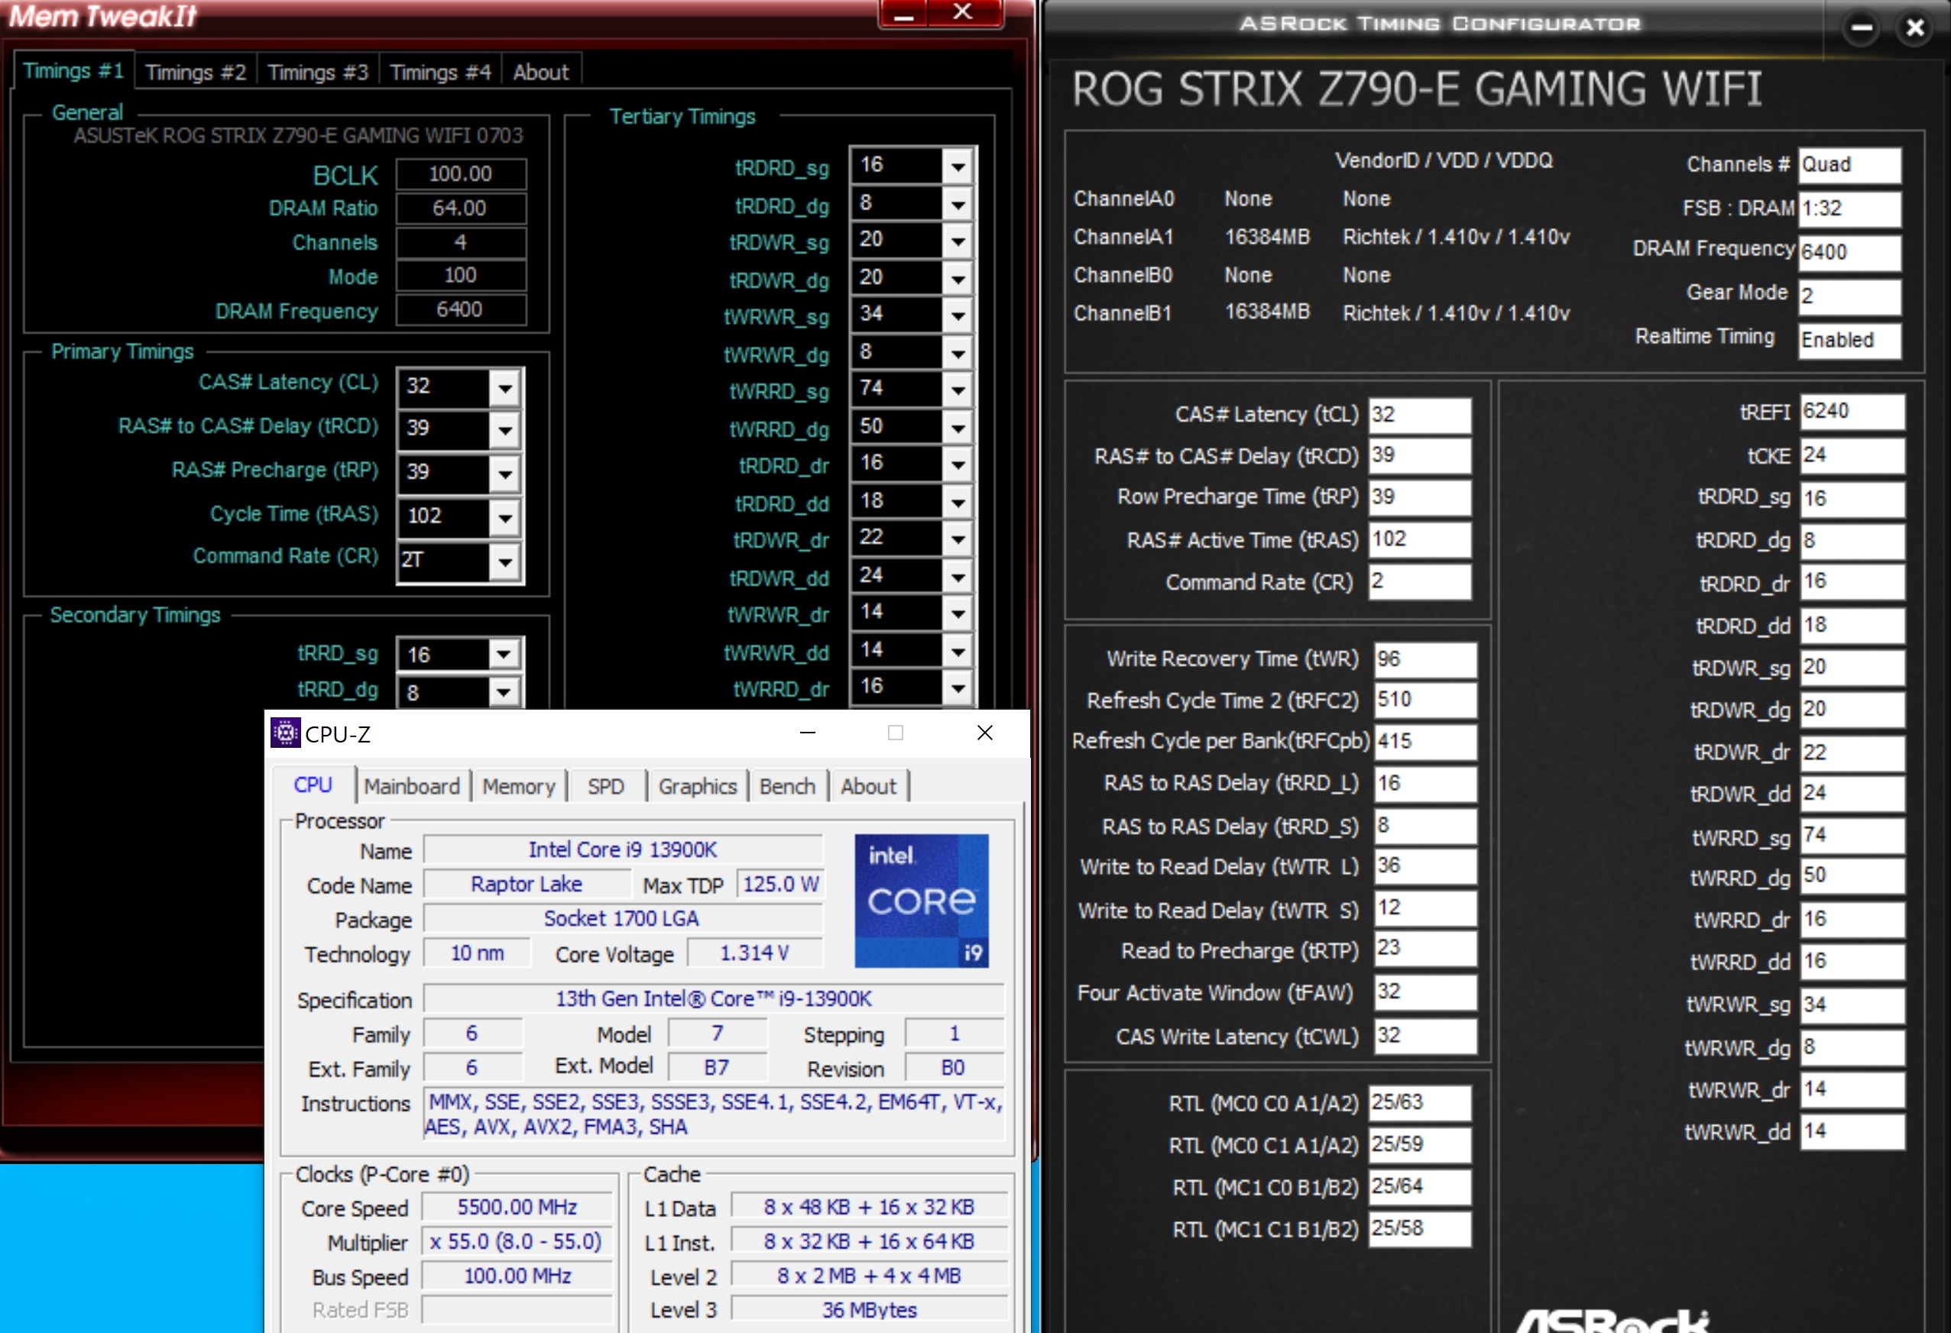
Task: Click the CPU-Z app icon in title bar
Action: 284,733
